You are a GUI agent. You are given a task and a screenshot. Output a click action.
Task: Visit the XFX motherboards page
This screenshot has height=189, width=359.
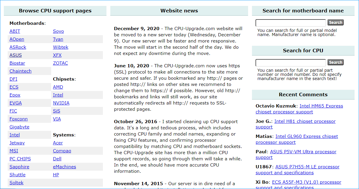(x=57, y=55)
